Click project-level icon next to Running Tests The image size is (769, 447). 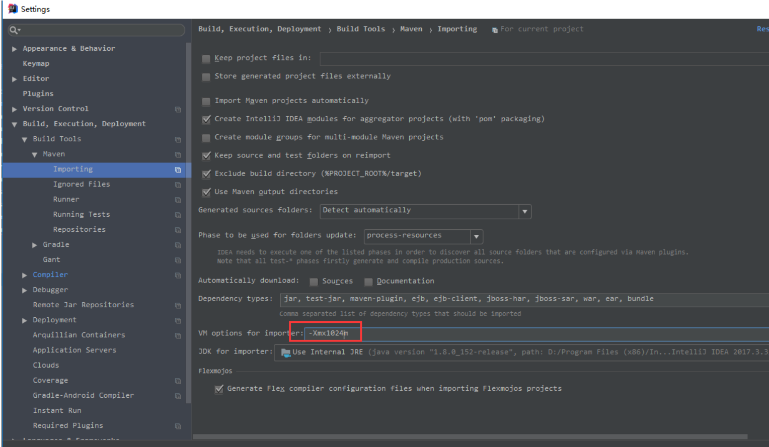pyautogui.click(x=178, y=215)
